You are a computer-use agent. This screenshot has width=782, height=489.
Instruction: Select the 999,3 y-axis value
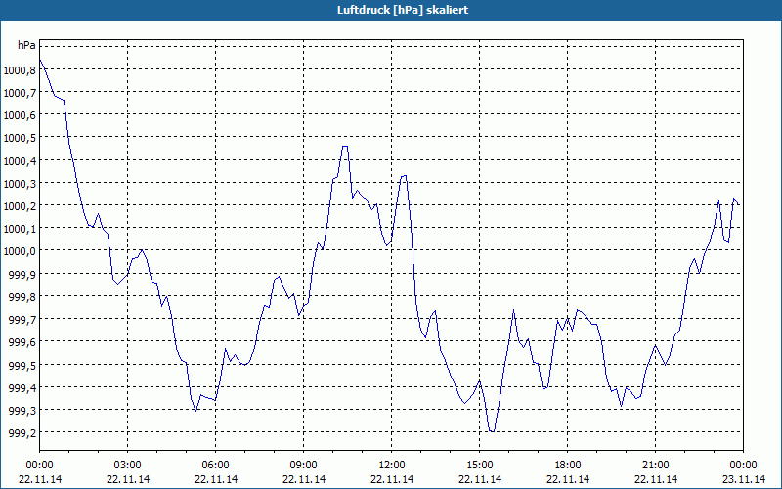pos(22,410)
